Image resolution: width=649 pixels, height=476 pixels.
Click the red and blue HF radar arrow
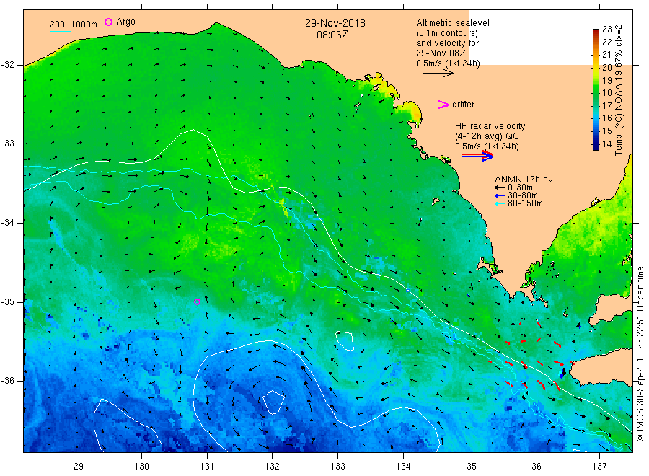click(x=478, y=156)
